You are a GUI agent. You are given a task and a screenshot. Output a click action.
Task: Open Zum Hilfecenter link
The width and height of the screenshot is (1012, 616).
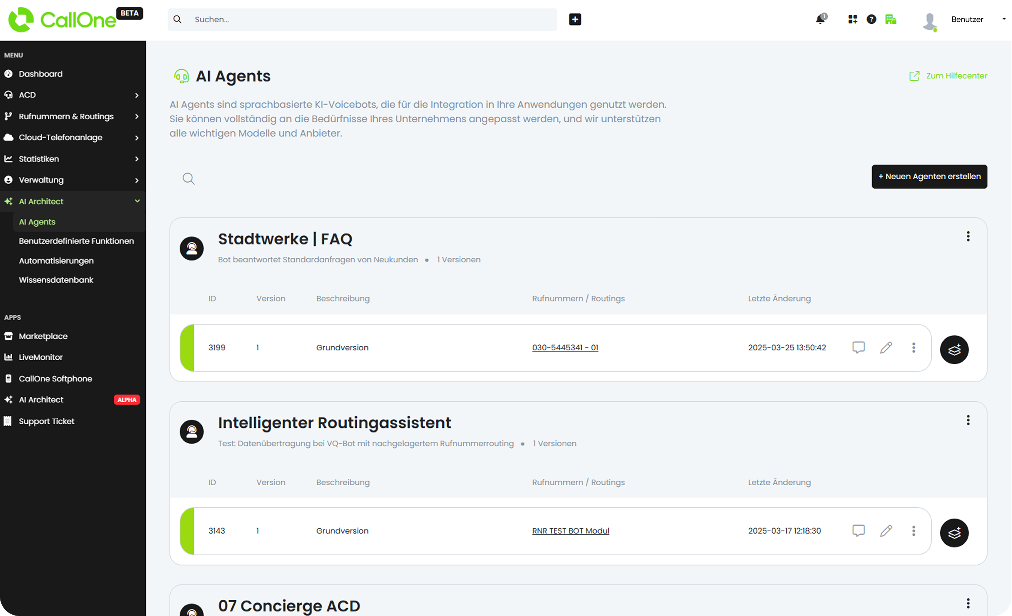tap(948, 76)
